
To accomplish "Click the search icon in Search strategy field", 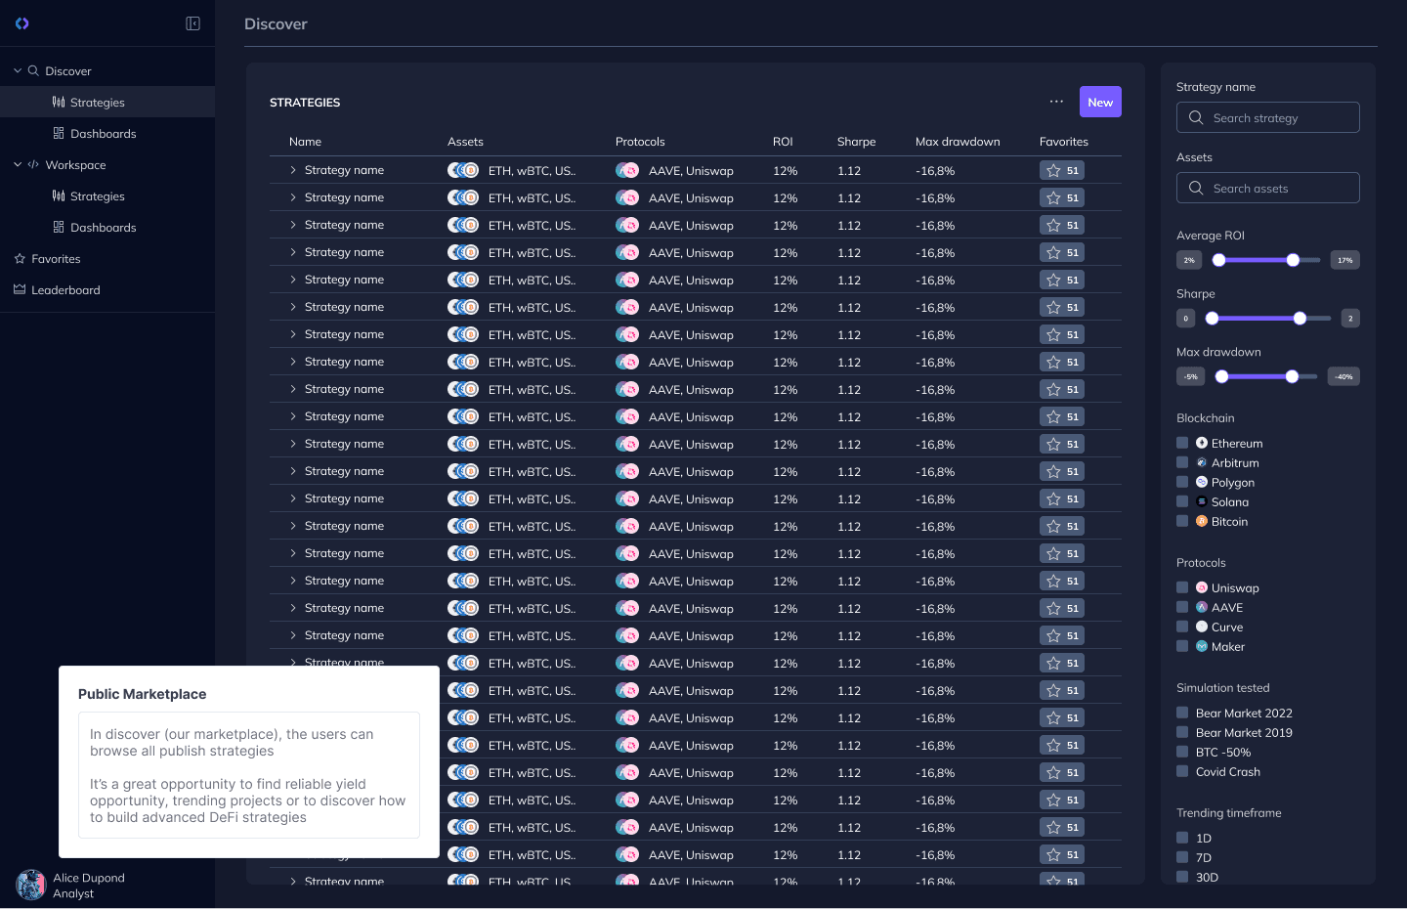I will pyautogui.click(x=1196, y=117).
